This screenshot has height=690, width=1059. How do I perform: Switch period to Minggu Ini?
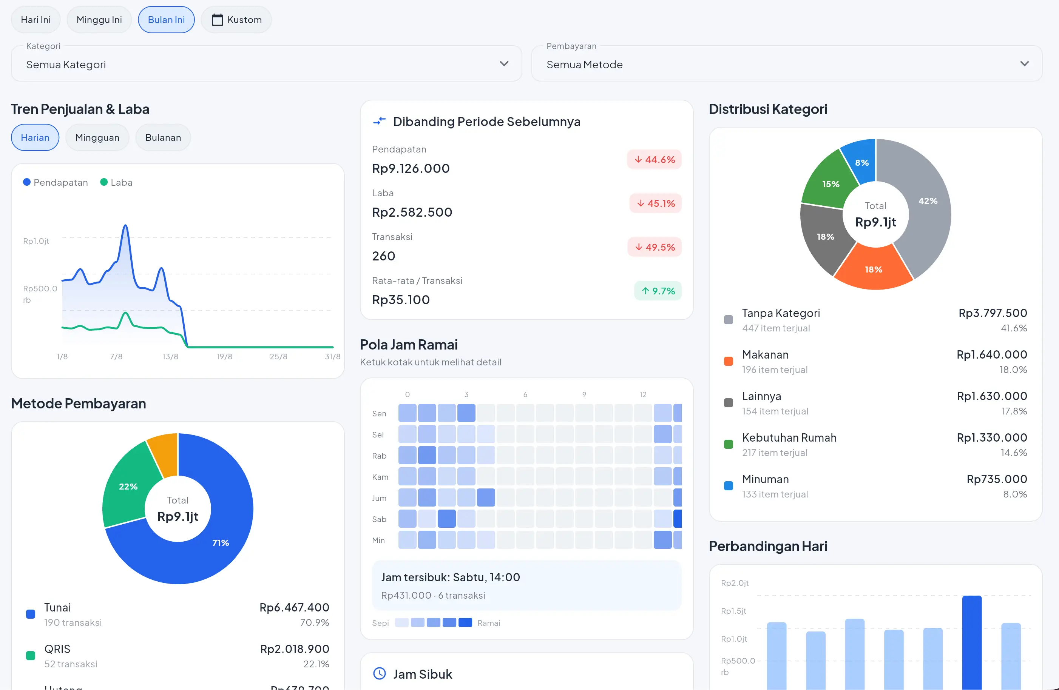pos(99,20)
